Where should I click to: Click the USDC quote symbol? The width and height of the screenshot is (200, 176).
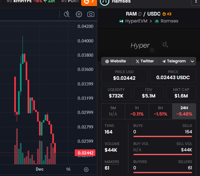pyautogui.click(x=154, y=14)
